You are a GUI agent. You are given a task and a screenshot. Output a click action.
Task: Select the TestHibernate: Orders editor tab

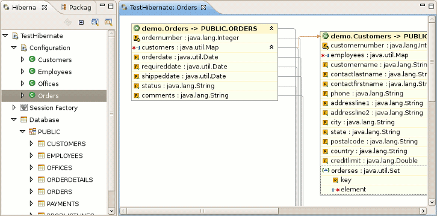tap(164, 7)
